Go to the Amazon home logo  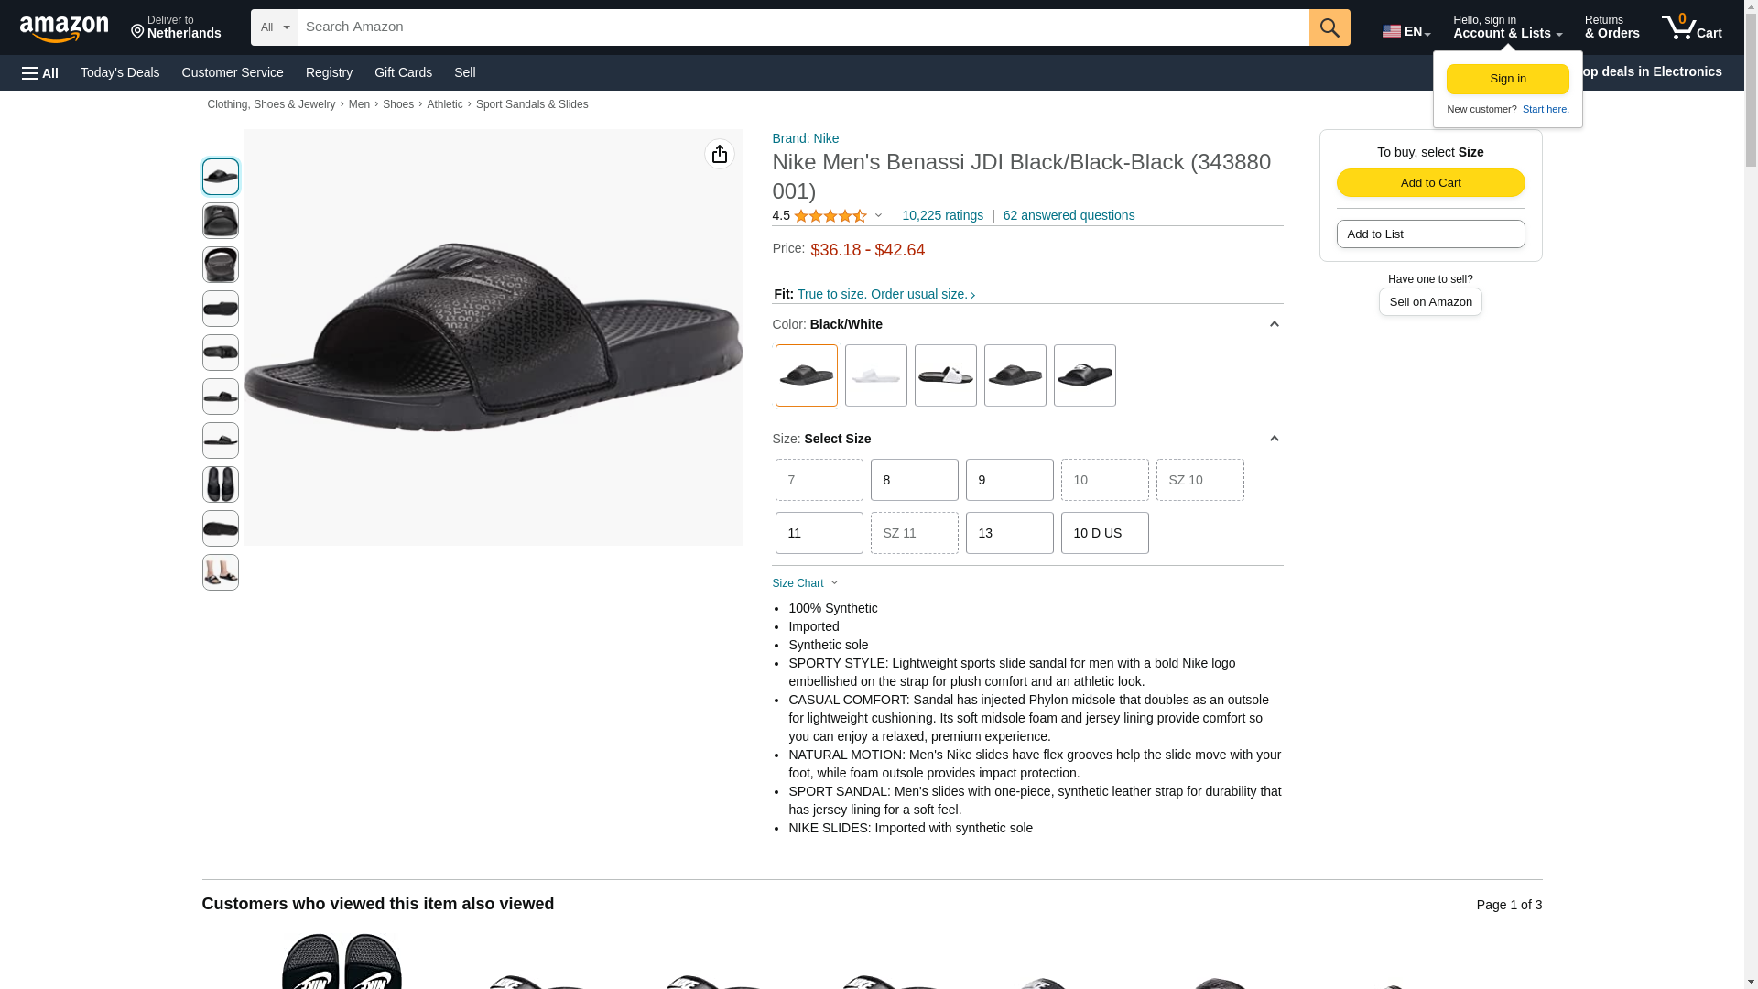pos(64,28)
